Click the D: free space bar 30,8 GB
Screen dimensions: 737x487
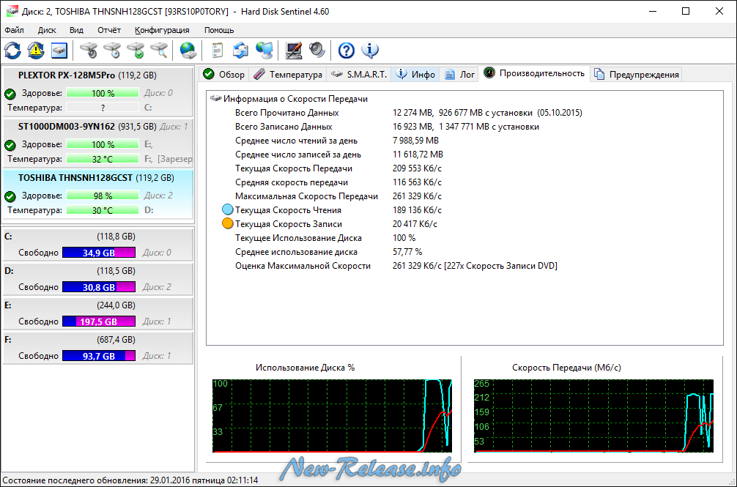[99, 287]
